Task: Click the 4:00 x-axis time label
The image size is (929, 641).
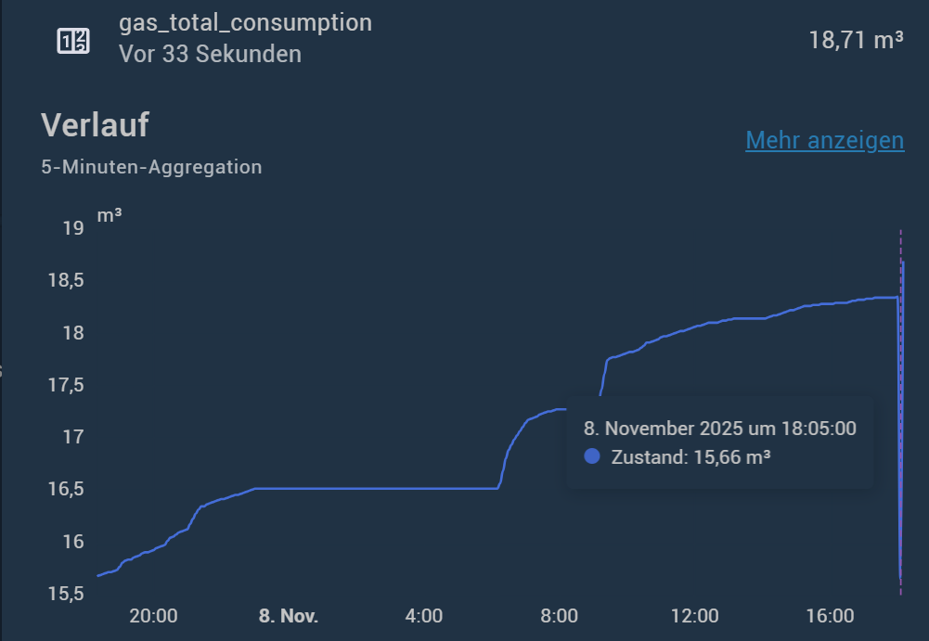Action: [424, 616]
